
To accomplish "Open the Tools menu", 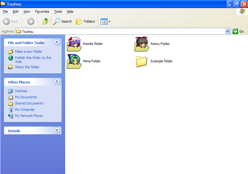I will (x=58, y=11).
